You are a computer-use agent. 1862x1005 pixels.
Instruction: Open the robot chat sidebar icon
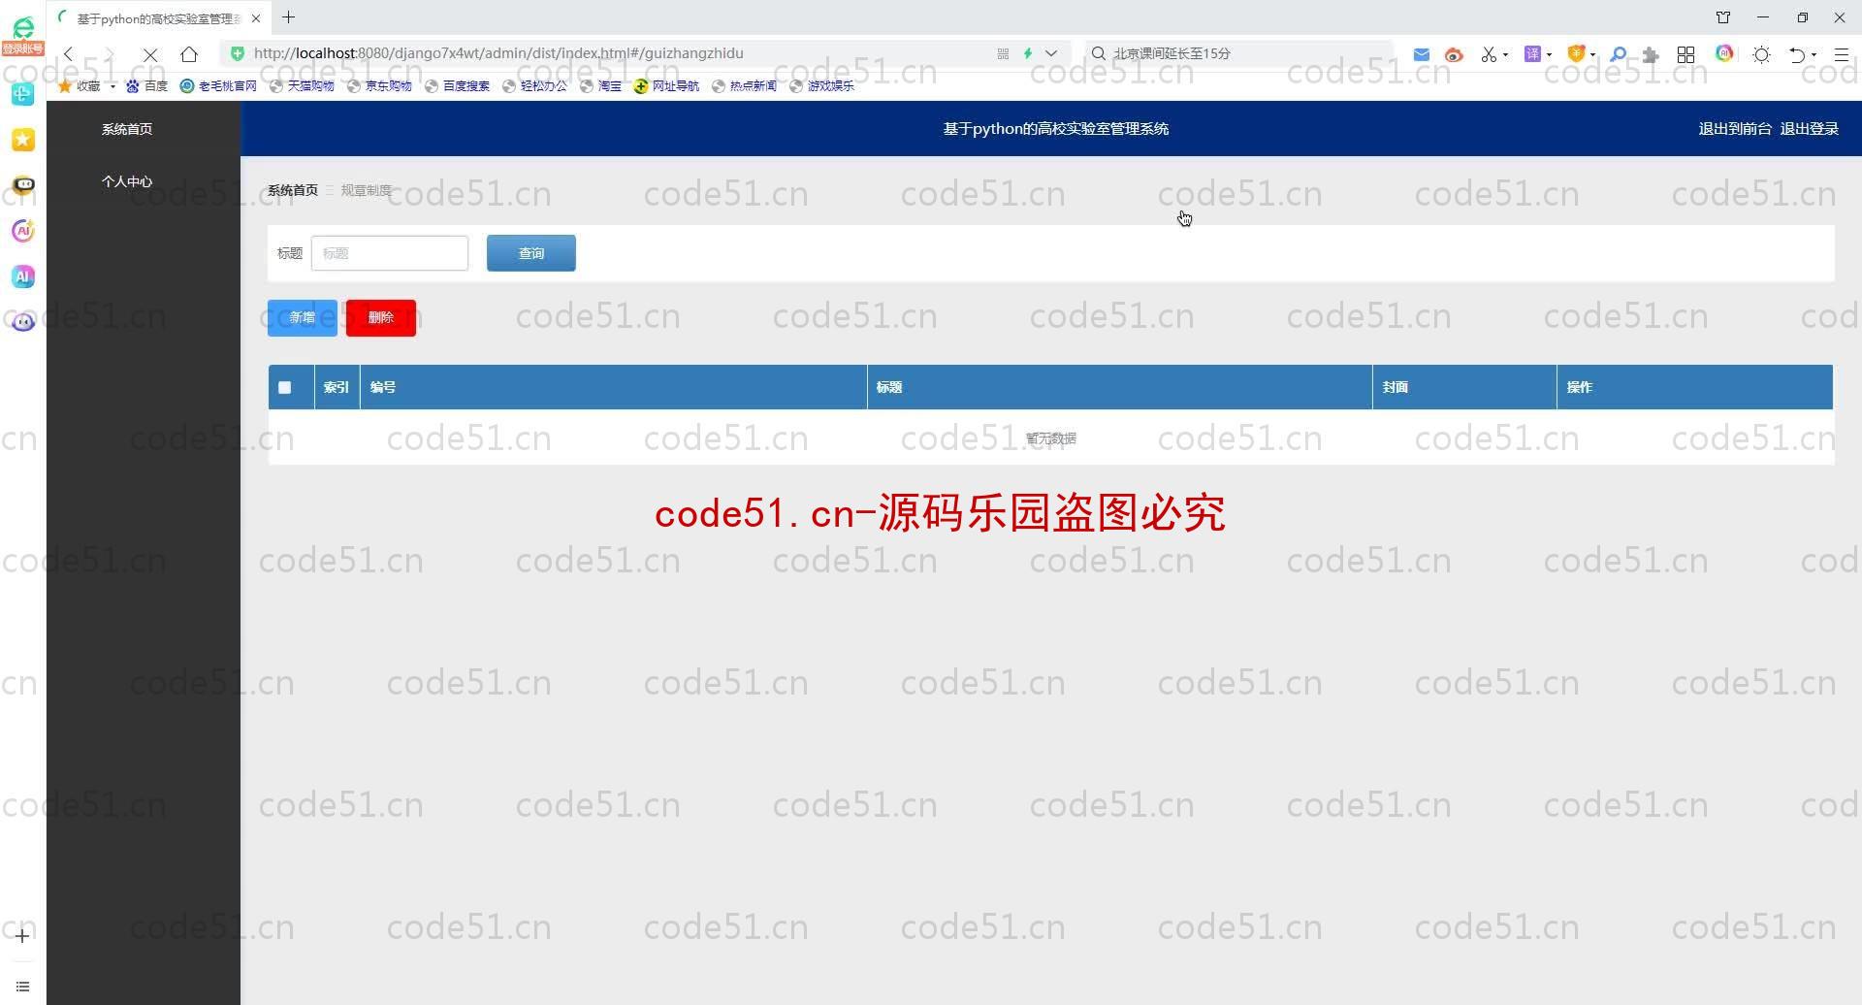(x=23, y=184)
